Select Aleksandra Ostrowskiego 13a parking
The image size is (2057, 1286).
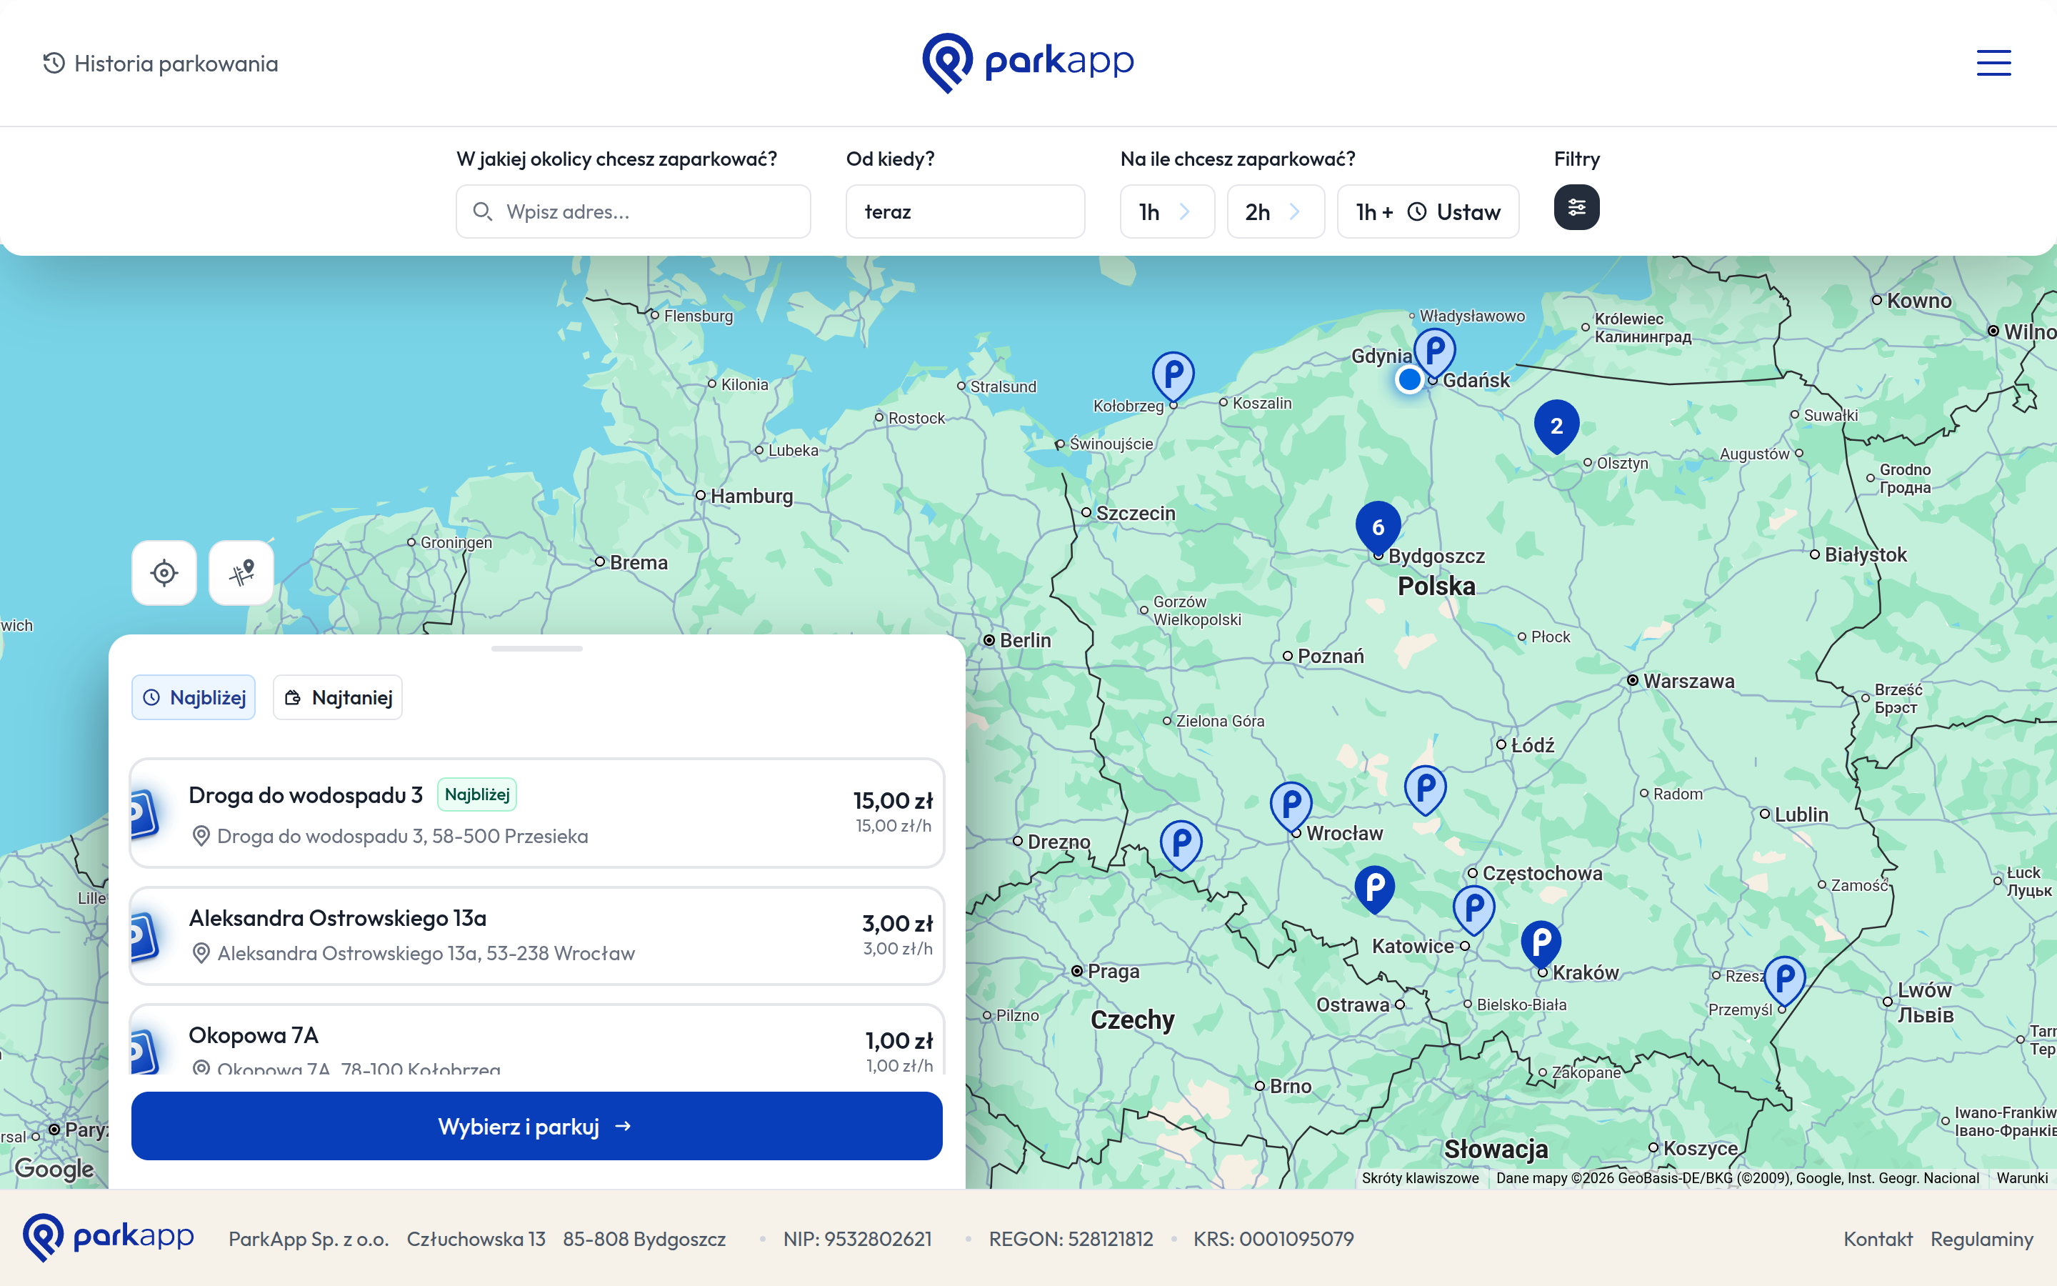pyautogui.click(x=536, y=936)
